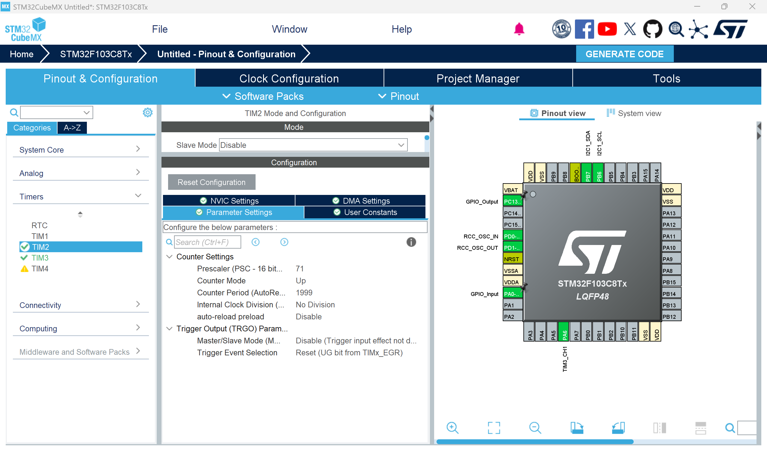767x451 pixels.
Task: Click the STM32CubeMX logo
Action: [25, 29]
